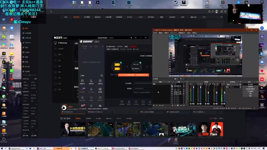Adjust 音频输出采集 2 volume slider in OBS mixer

click(217, 94)
